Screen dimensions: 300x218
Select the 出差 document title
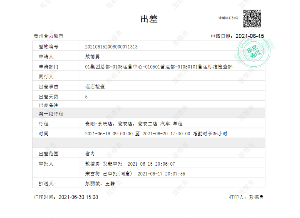point(149,19)
